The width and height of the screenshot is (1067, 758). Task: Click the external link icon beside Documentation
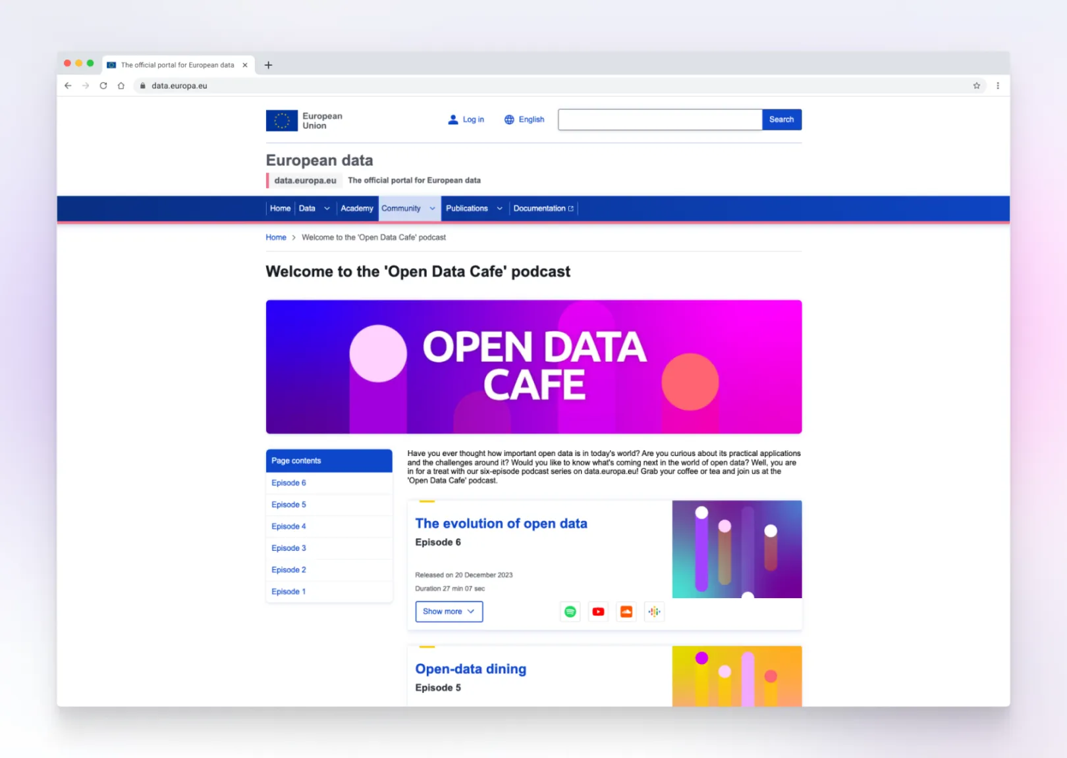(571, 209)
